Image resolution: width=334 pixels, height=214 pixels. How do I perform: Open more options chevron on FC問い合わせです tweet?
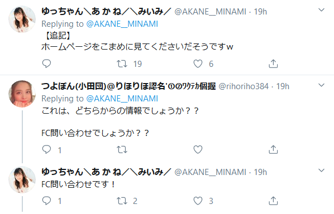(321, 171)
